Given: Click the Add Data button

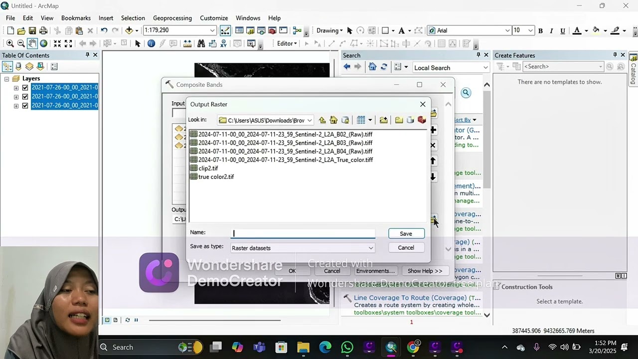Looking at the screenshot, I should [x=130, y=30].
